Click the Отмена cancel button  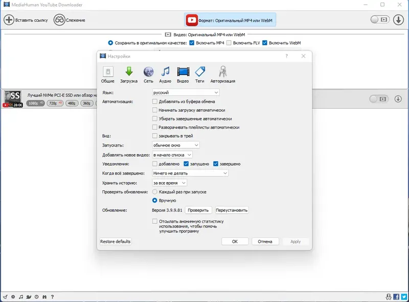pos(265,242)
